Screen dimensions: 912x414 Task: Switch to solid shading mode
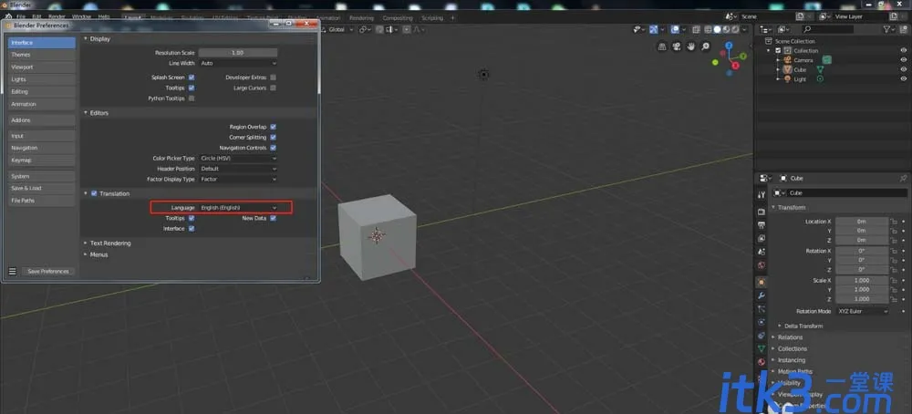pos(717,29)
